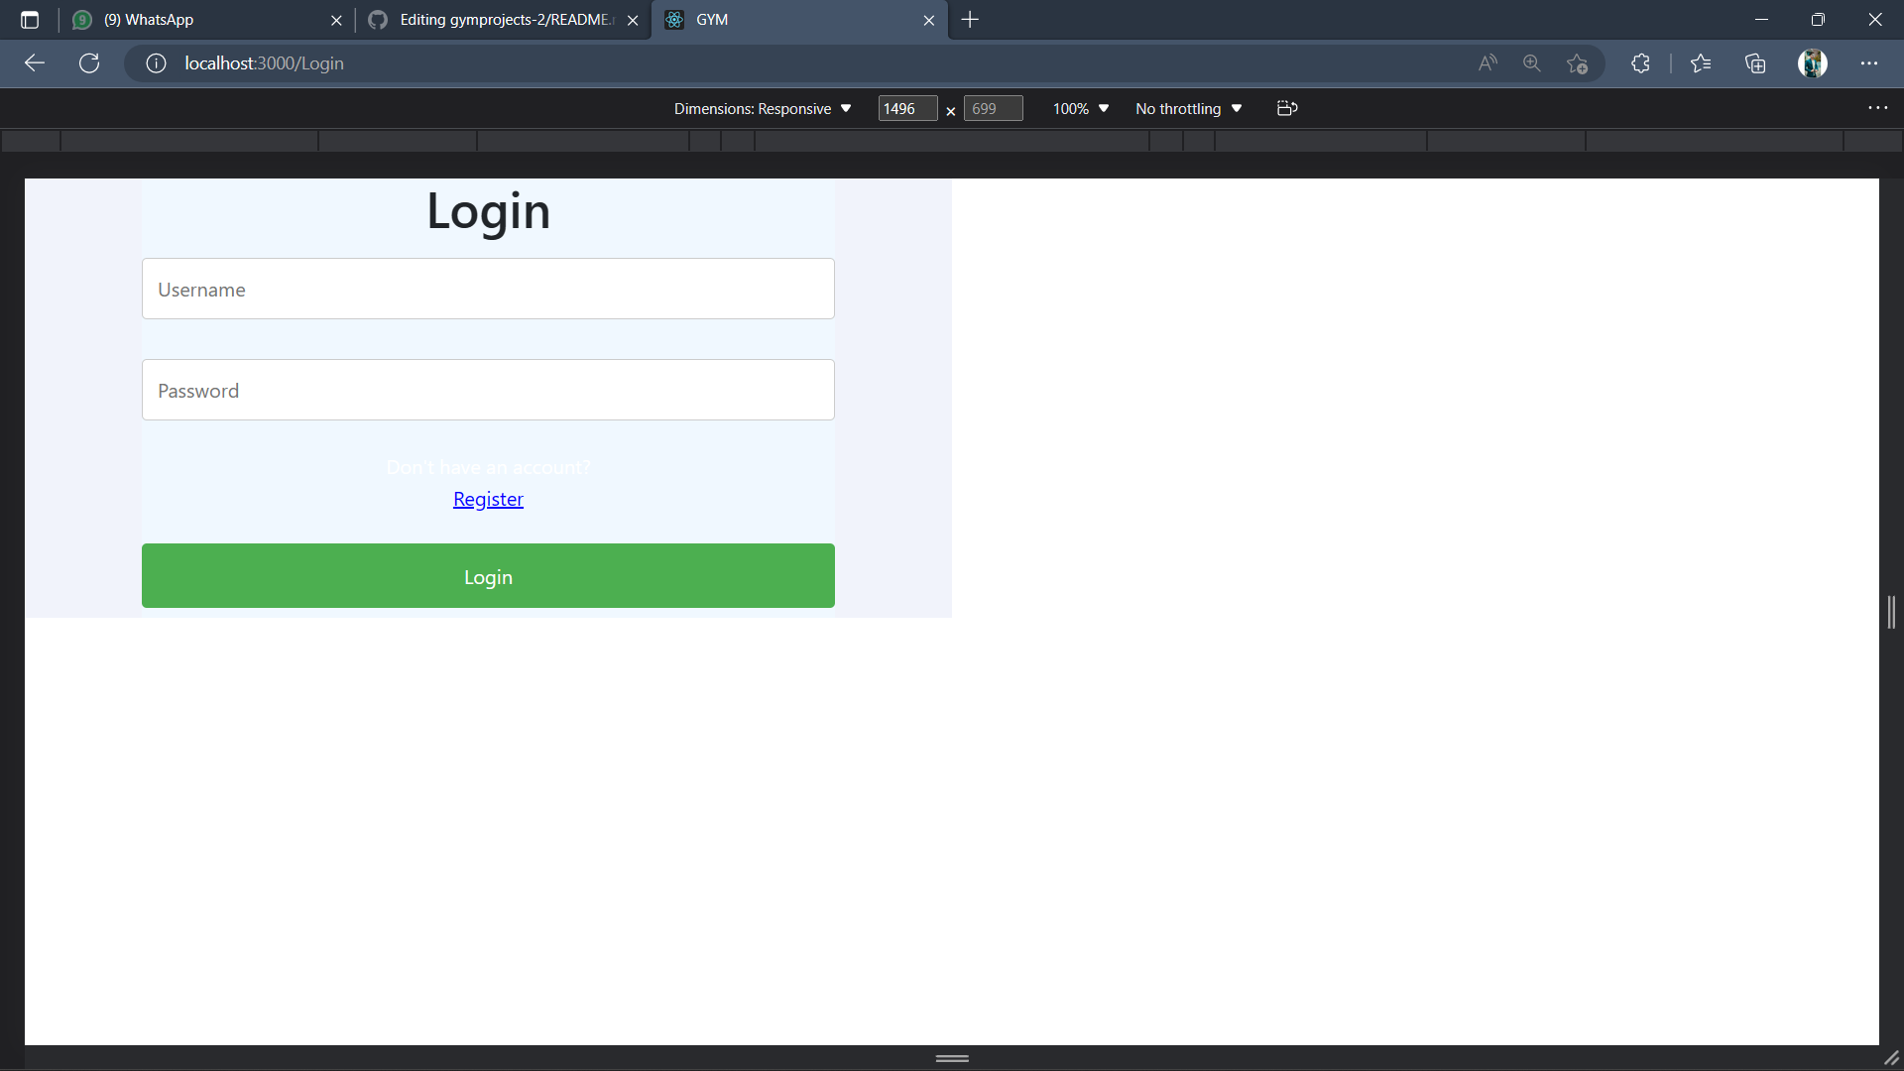Close the GYM tab
Viewport: 1904px width, 1071px height.
click(929, 20)
